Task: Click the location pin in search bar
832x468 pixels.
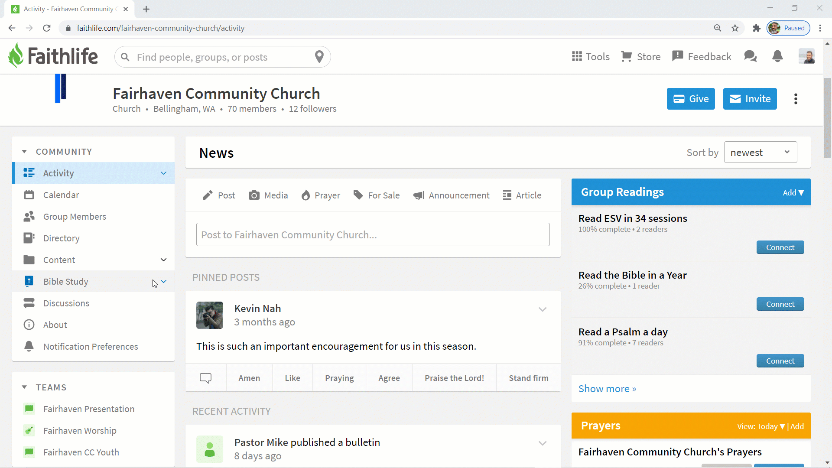Action: [319, 57]
